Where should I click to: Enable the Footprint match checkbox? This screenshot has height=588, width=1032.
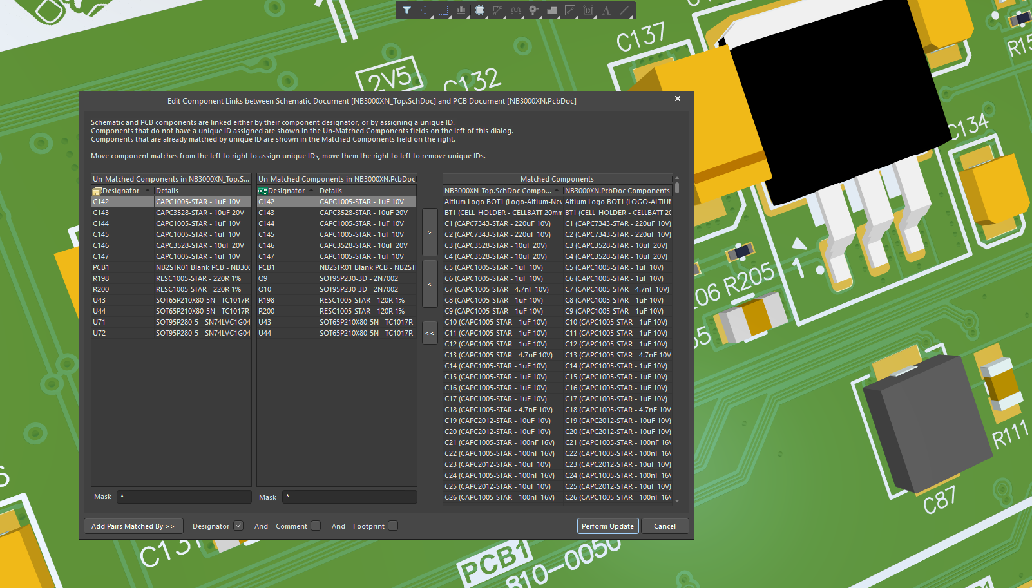pyautogui.click(x=393, y=526)
